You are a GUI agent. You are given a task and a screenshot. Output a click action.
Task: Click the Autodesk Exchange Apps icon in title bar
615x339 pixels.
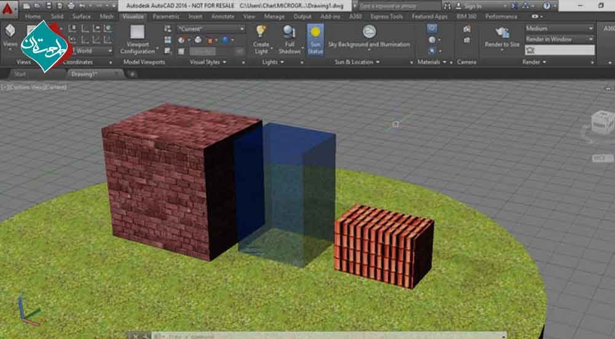pos(515,6)
